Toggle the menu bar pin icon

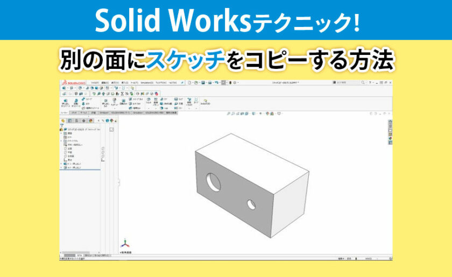point(182,83)
